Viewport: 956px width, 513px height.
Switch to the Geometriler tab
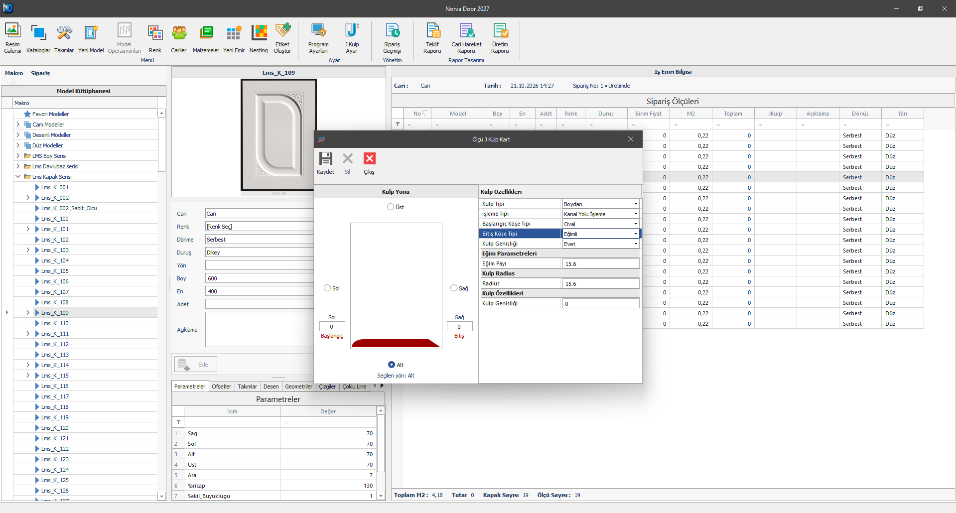[x=298, y=386]
